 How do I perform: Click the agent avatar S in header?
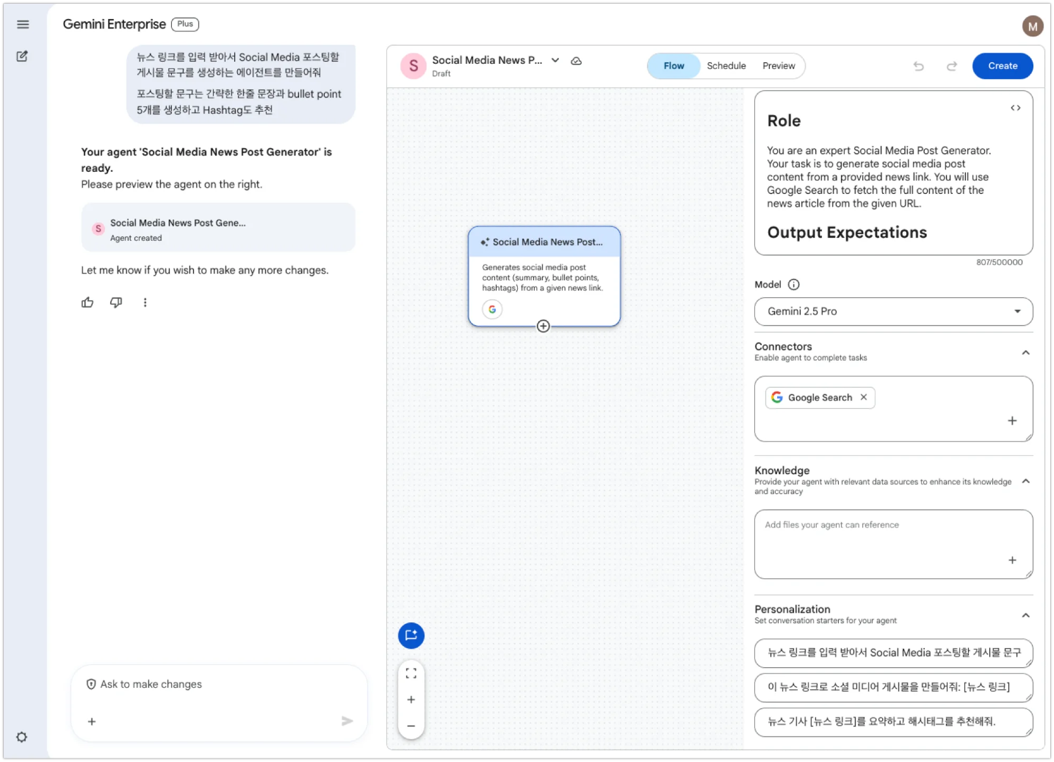pos(413,66)
